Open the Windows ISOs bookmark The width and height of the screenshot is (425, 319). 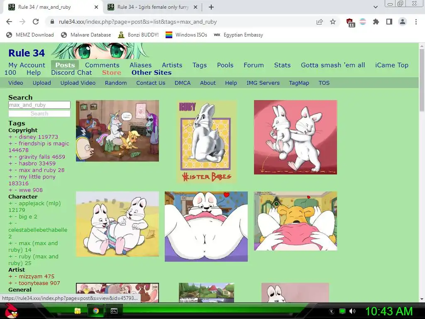point(186,35)
